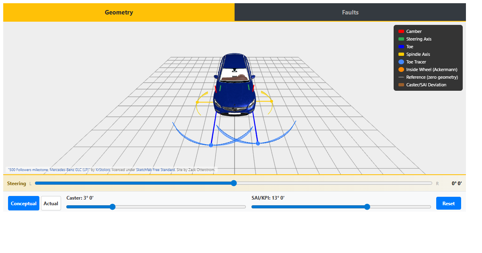This screenshot has width=482, height=253.
Task: Select the Conceptual mode button
Action: (24, 203)
